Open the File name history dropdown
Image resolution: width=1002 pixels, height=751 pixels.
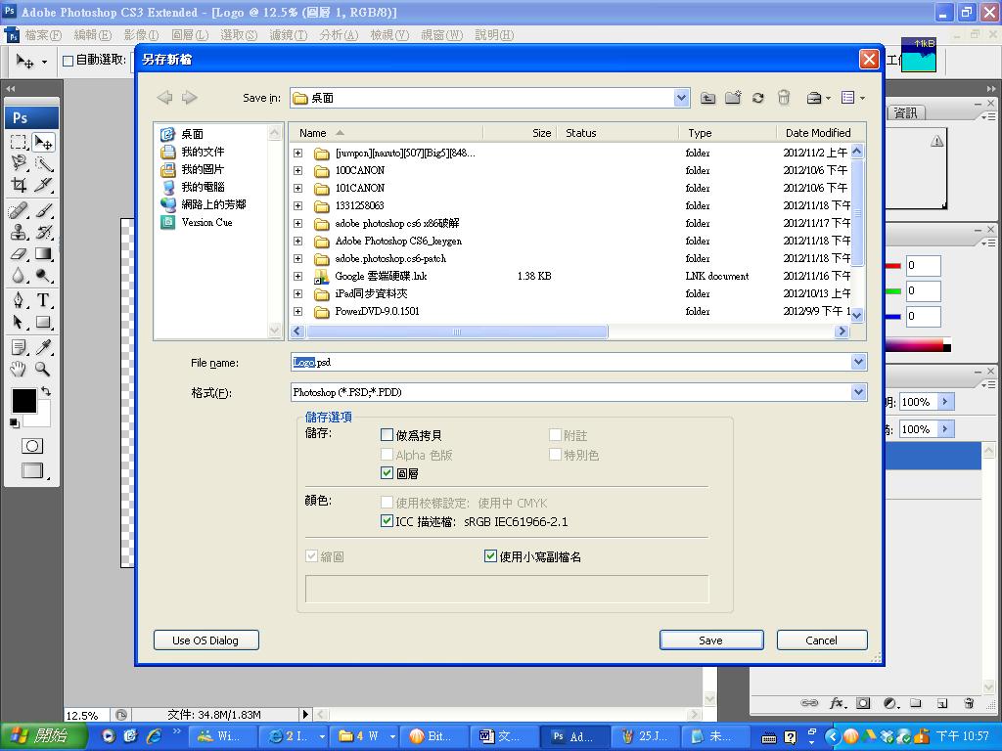[x=858, y=362]
